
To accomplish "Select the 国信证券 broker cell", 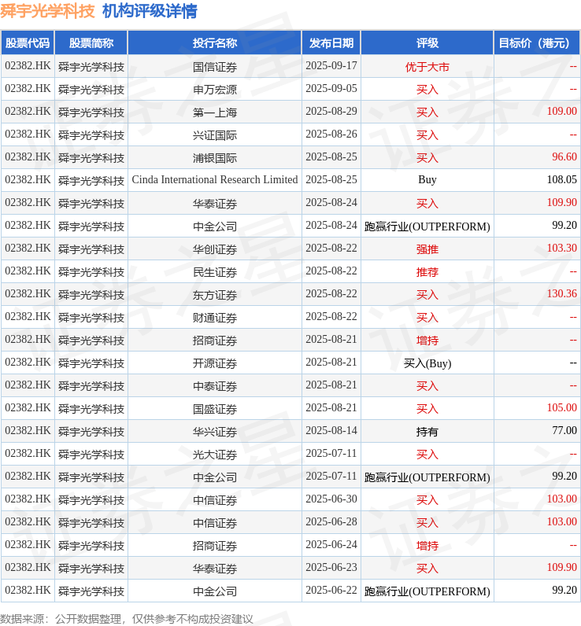I will [215, 66].
